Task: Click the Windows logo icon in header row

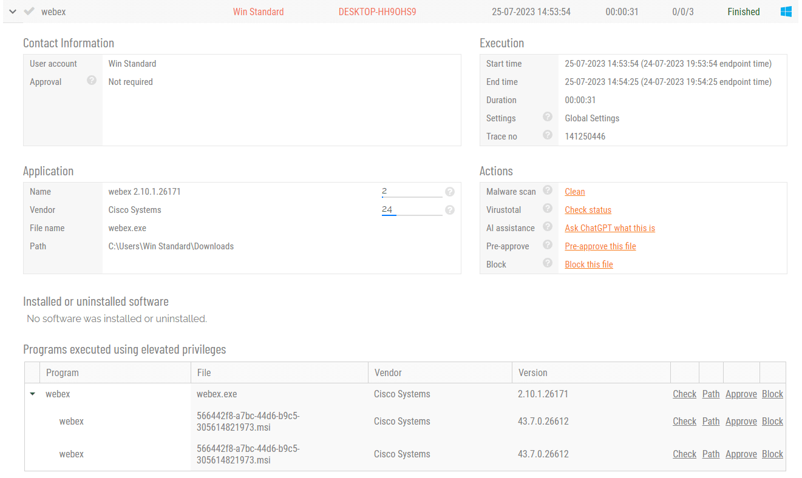Action: click(x=786, y=12)
